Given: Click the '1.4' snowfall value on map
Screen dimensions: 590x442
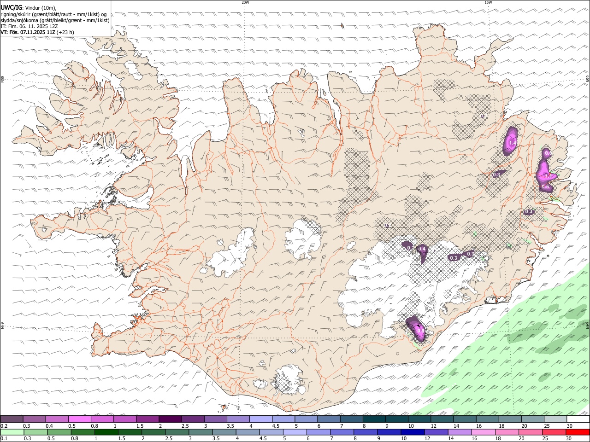Looking at the screenshot, I should pos(512,144).
